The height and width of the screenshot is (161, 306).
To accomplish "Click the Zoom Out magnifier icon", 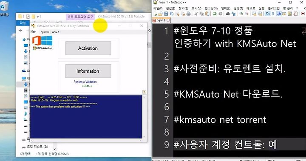I will point(247,14).
